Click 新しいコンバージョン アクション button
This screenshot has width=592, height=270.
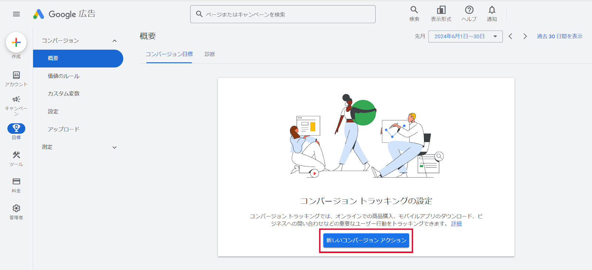pyautogui.click(x=366, y=240)
